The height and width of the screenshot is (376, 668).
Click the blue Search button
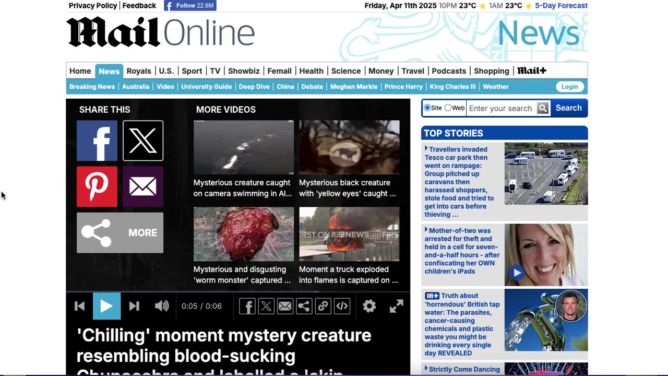[568, 108]
